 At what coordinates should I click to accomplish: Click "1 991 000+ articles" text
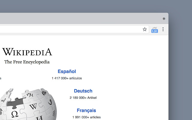click(86, 117)
